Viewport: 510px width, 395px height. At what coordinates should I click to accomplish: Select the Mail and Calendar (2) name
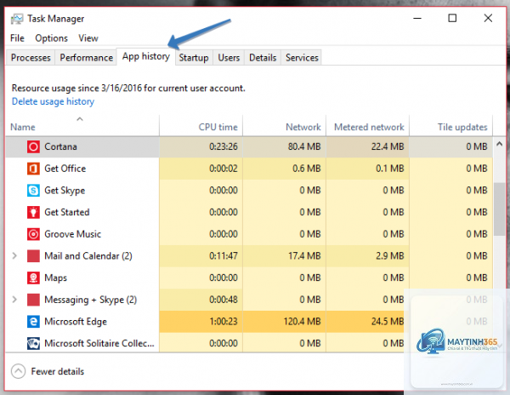click(x=88, y=256)
